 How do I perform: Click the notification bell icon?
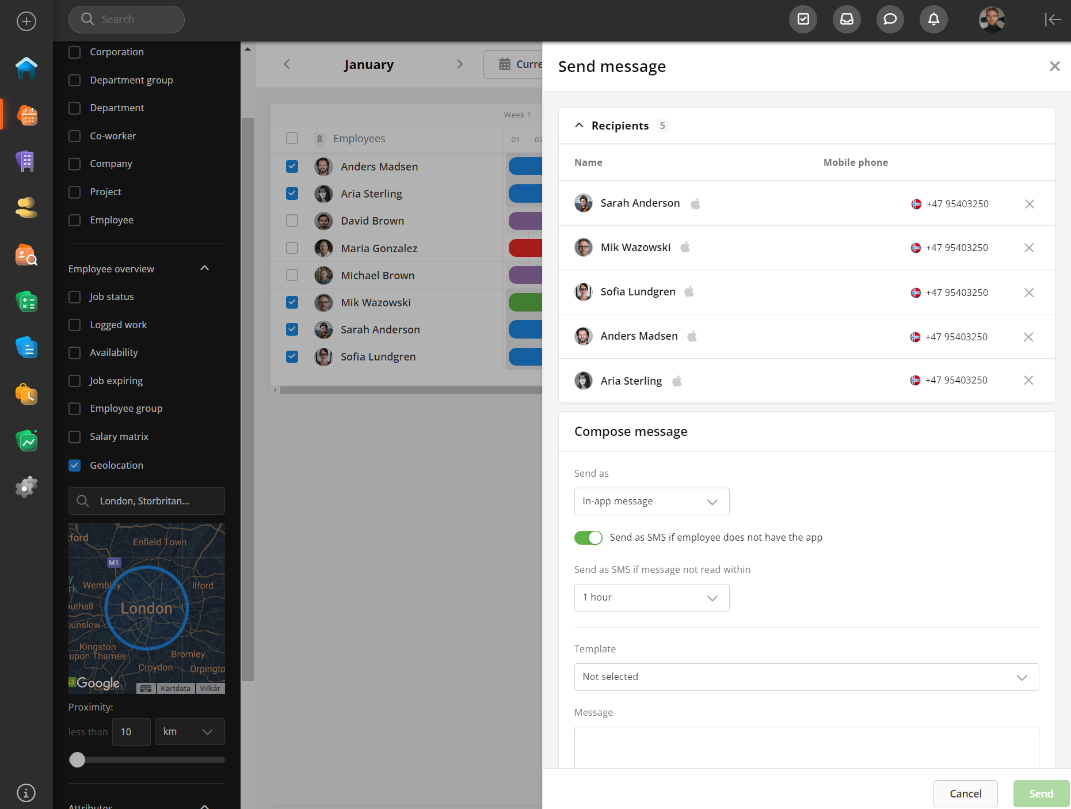[933, 20]
